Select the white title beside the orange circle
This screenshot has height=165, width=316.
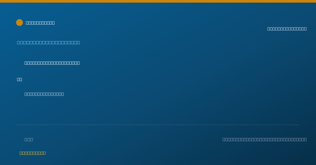[40, 23]
